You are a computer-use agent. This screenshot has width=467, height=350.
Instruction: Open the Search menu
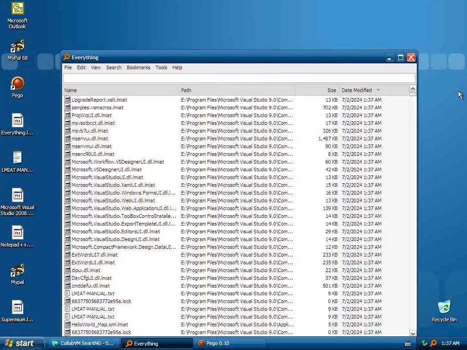coord(114,67)
